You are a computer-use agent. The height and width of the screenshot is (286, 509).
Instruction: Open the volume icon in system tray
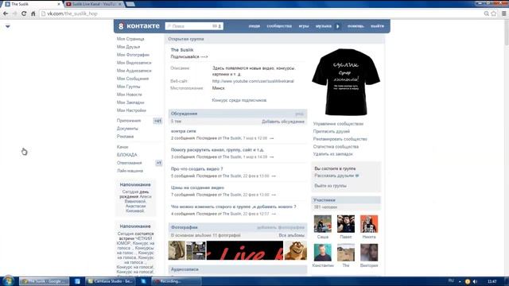pos(476,281)
